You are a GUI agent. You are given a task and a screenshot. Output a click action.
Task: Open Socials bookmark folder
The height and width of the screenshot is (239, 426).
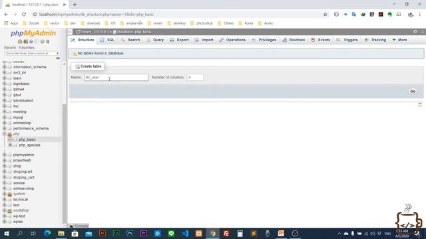(x=31, y=23)
